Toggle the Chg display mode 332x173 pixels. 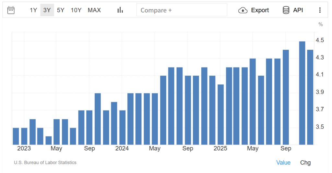coord(305,163)
